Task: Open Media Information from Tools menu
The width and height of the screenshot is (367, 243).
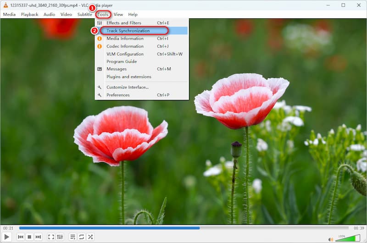Action: coord(142,39)
